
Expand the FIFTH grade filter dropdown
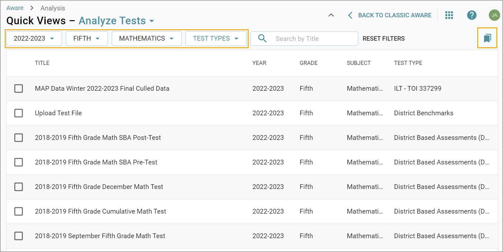[87, 38]
